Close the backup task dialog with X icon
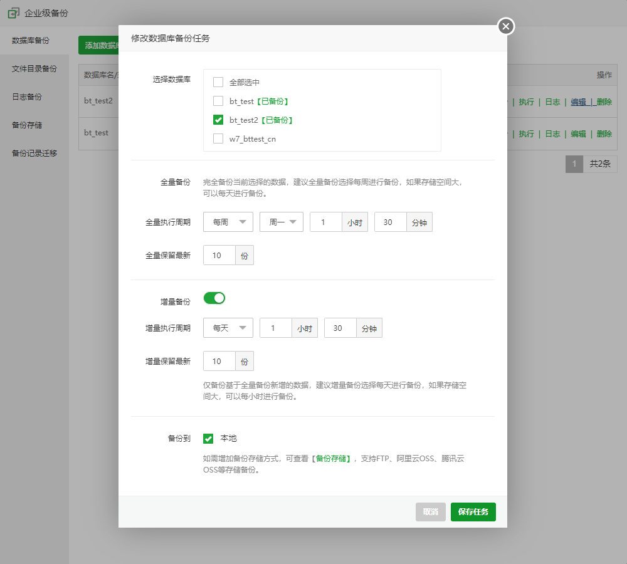 click(x=506, y=26)
